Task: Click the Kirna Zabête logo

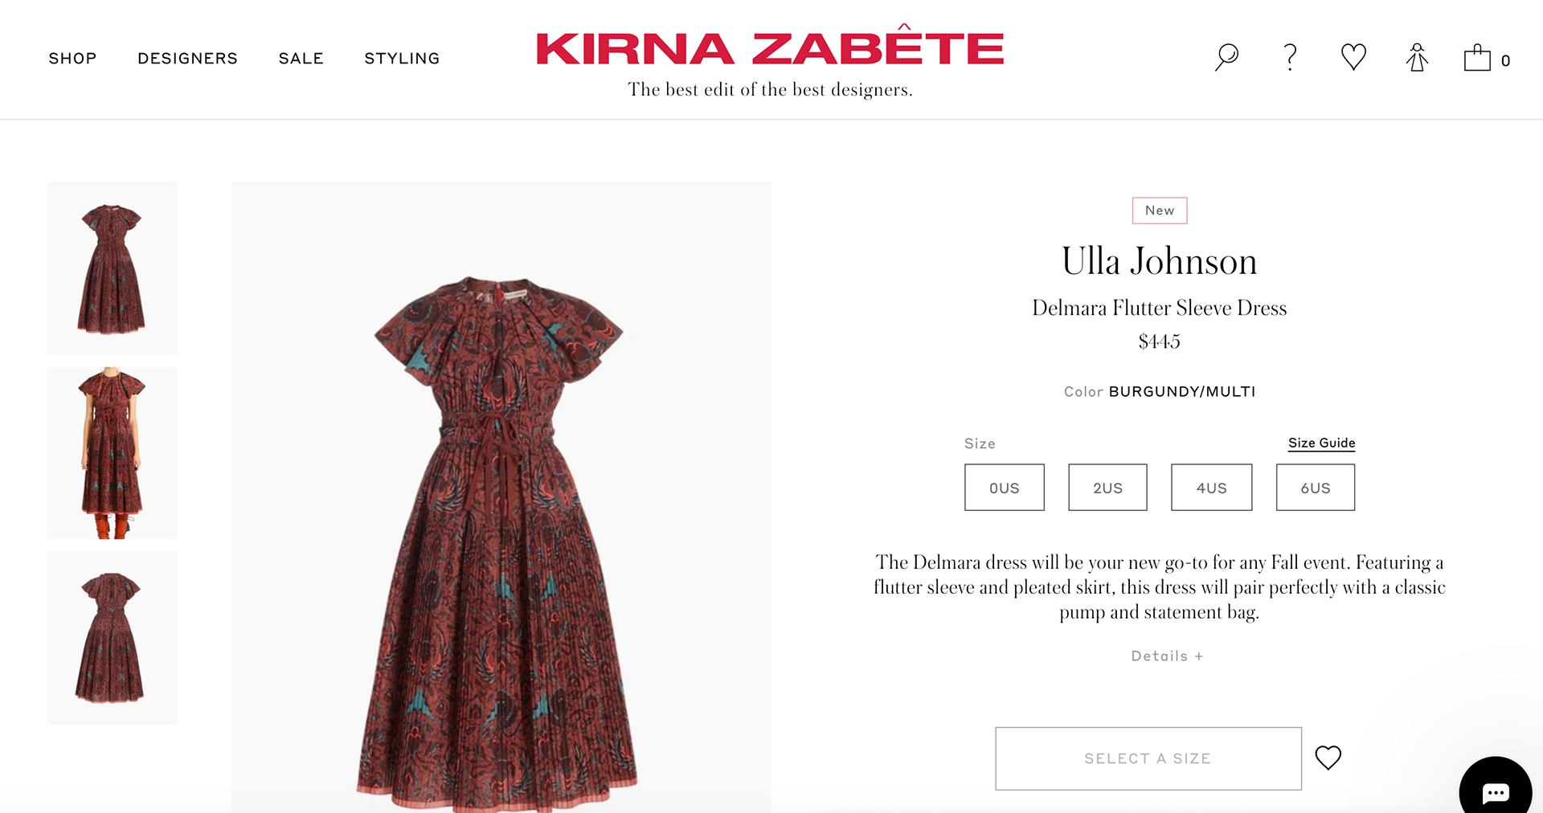Action: pos(770,48)
